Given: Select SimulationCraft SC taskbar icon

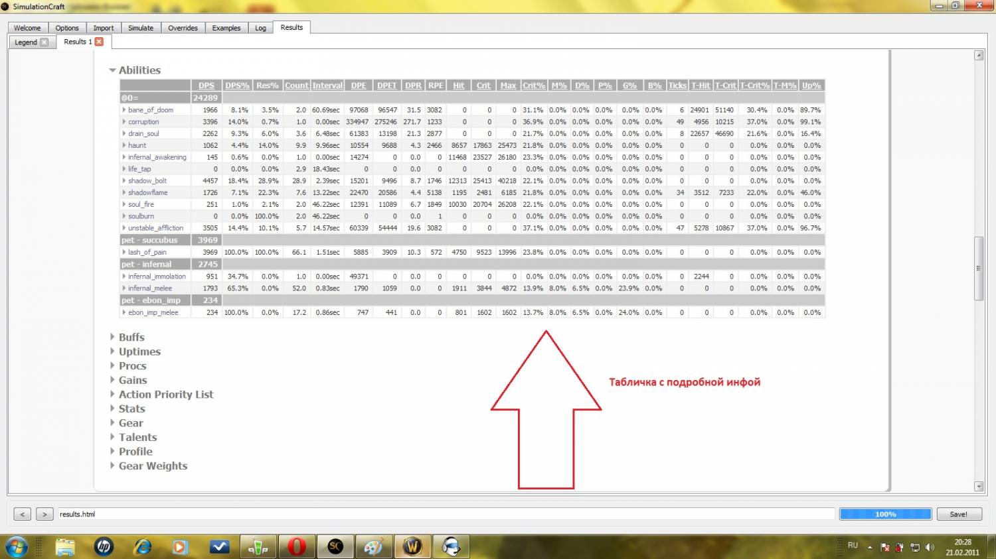Looking at the screenshot, I should 335,547.
